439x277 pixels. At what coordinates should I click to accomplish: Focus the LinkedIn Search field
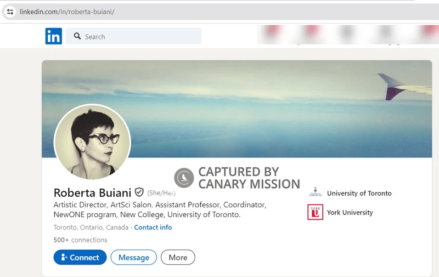tap(133, 36)
